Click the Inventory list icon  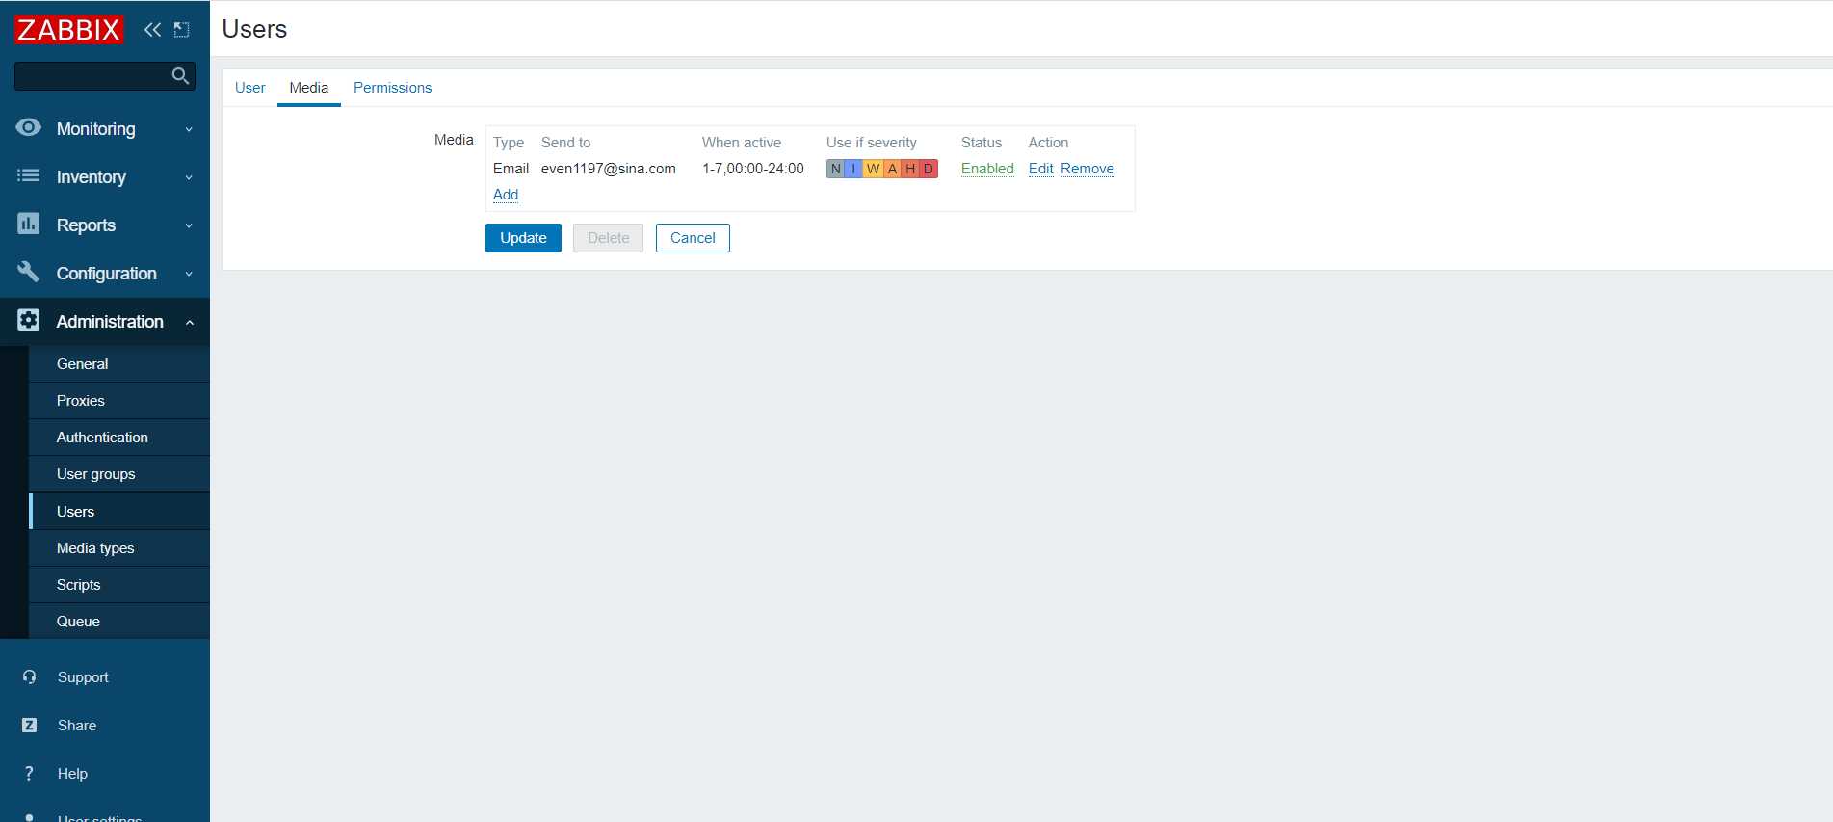point(29,175)
